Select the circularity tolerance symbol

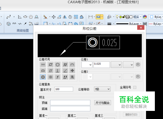[57, 65]
